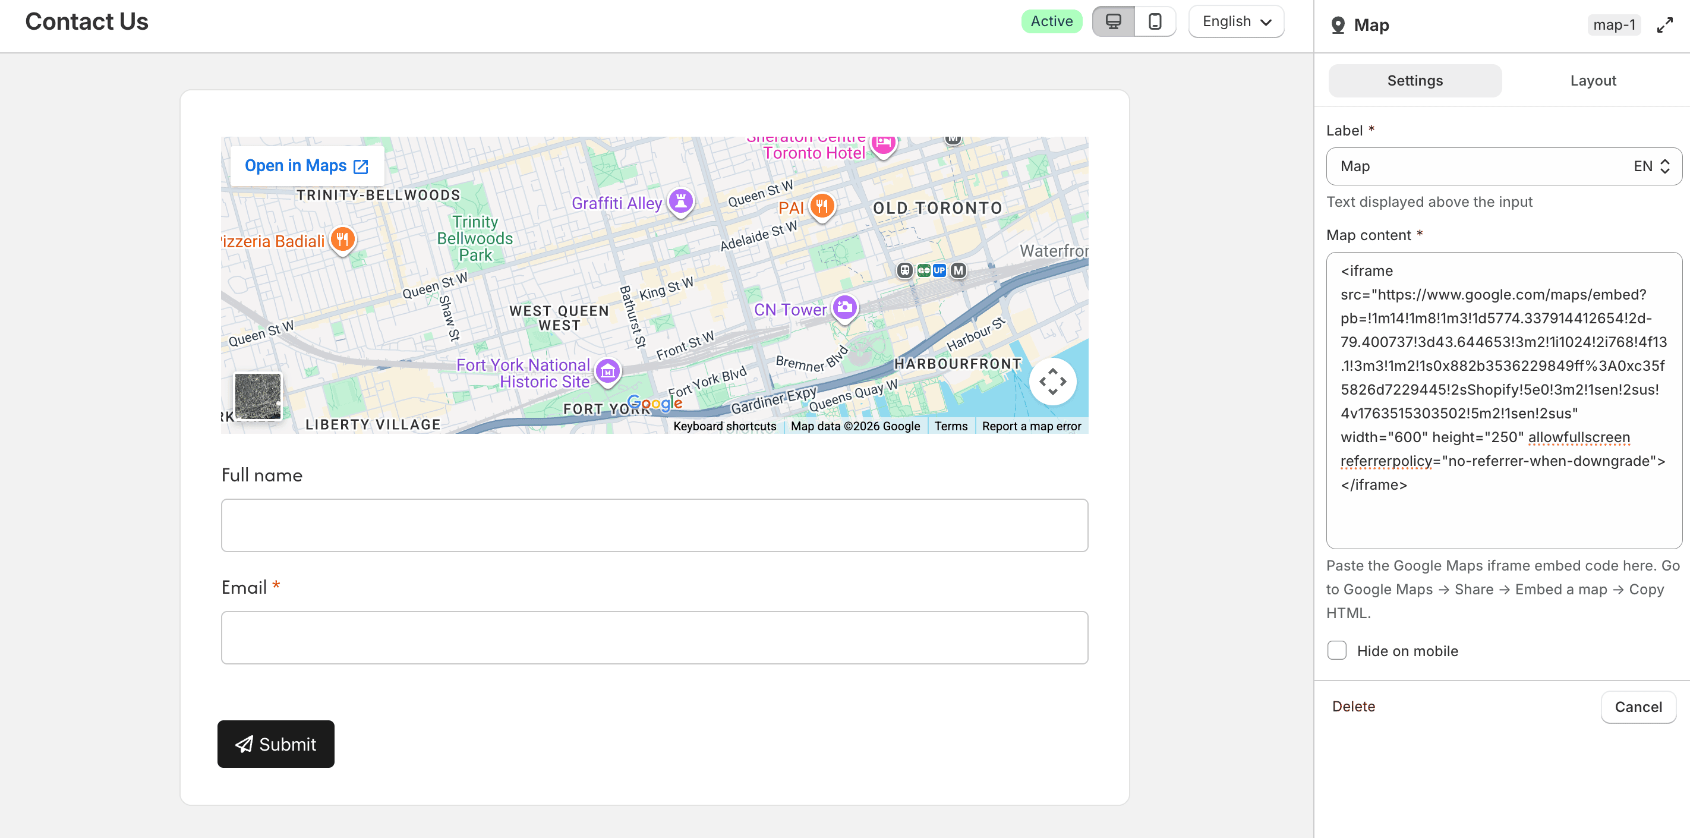The height and width of the screenshot is (838, 1690).
Task: Click the Map pin icon in panel header
Action: tap(1338, 25)
